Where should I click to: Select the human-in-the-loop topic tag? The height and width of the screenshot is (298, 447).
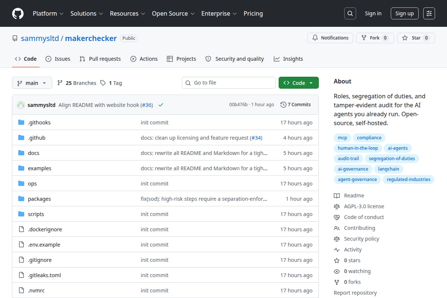358,148
